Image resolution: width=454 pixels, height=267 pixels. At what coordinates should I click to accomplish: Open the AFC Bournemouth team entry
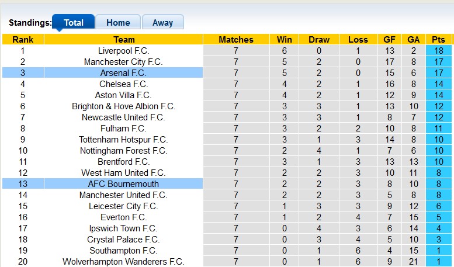click(x=123, y=184)
